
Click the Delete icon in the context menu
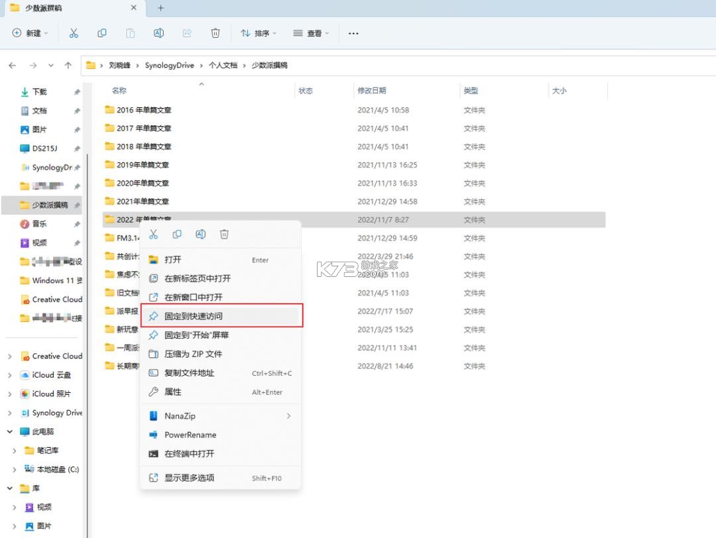[224, 235]
